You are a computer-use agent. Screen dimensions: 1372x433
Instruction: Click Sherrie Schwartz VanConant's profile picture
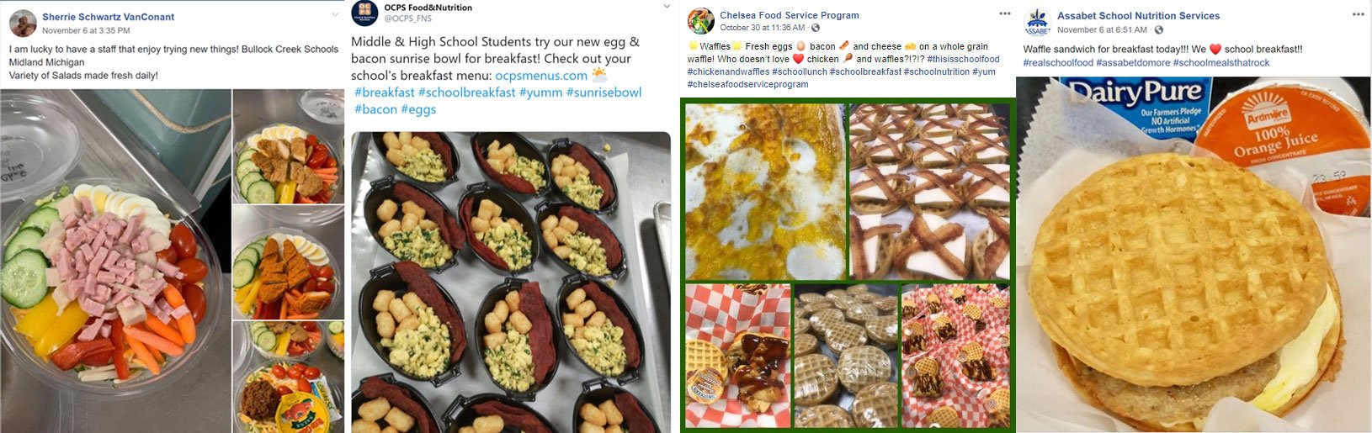[24, 24]
